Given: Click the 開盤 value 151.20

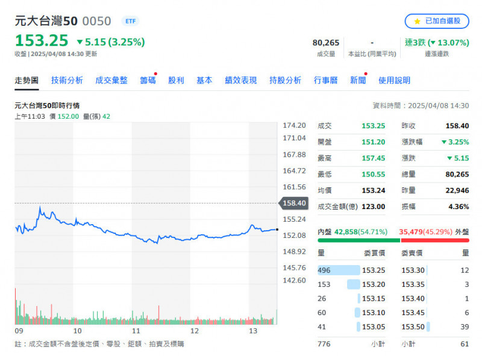Looking at the screenshot, I should tap(373, 142).
